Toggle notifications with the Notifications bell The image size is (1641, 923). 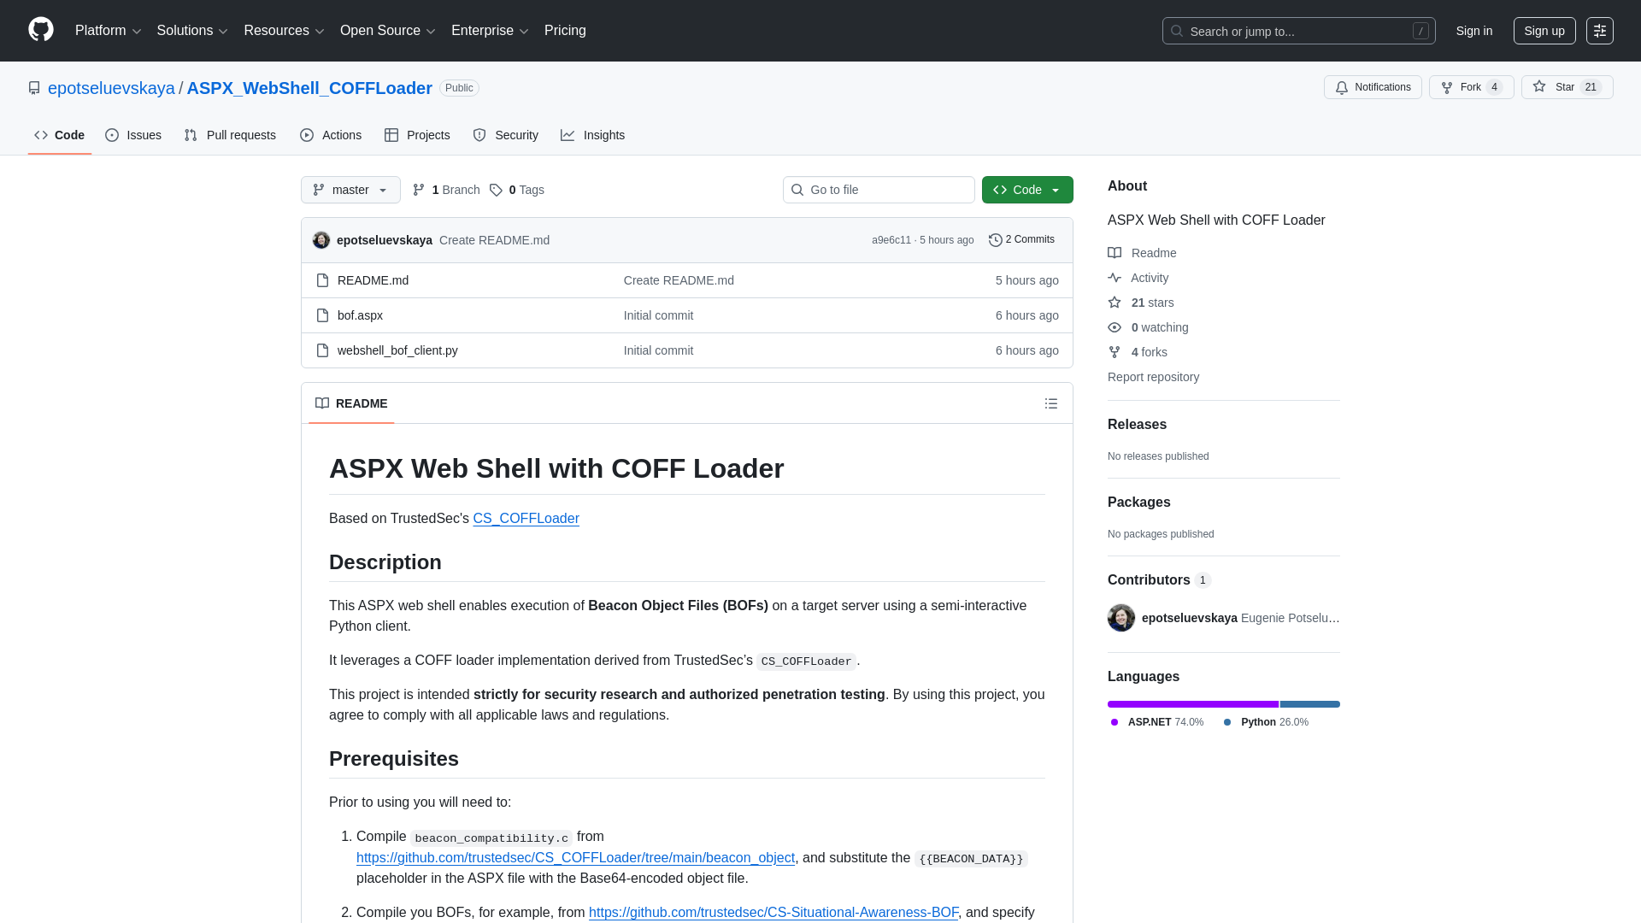[x=1373, y=87]
